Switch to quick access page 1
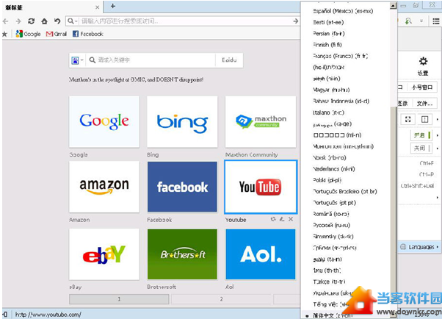The width and height of the screenshot is (442, 319). (x=119, y=299)
